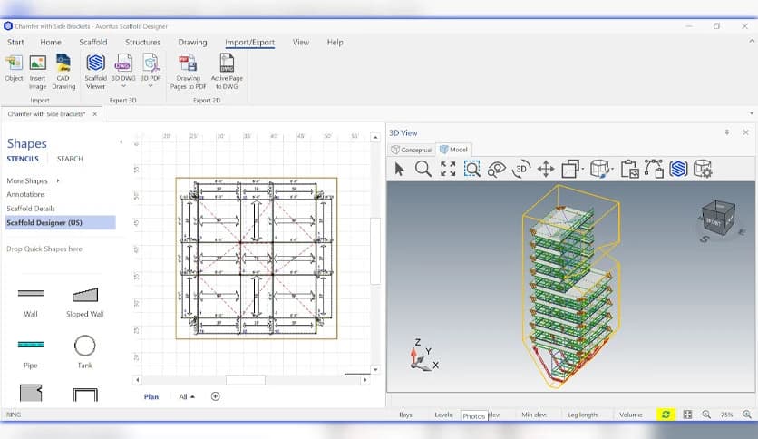Open the Scaffold Viewer export
This screenshot has width=758, height=439.
[x=95, y=72]
